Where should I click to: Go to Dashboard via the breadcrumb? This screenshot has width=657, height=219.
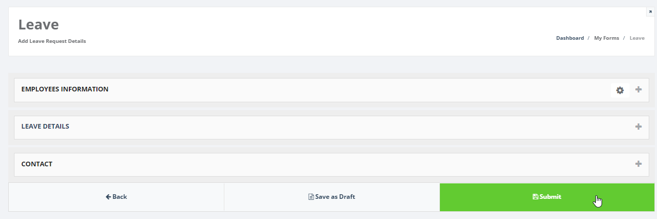click(x=570, y=38)
